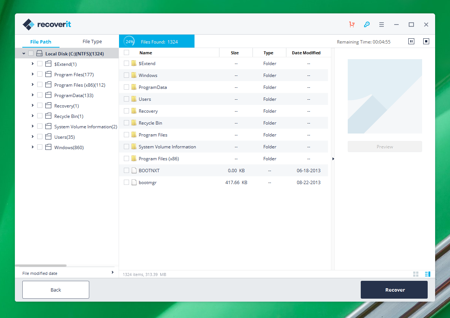The height and width of the screenshot is (318, 450).
Task: Click the Recover button
Action: pyautogui.click(x=394, y=290)
